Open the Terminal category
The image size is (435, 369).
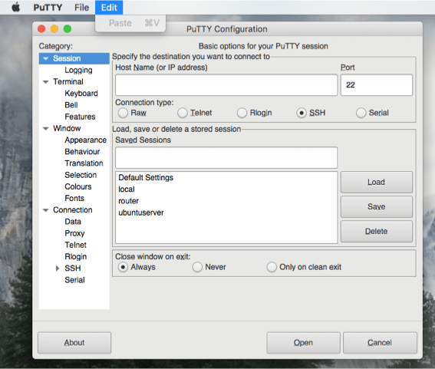click(68, 82)
